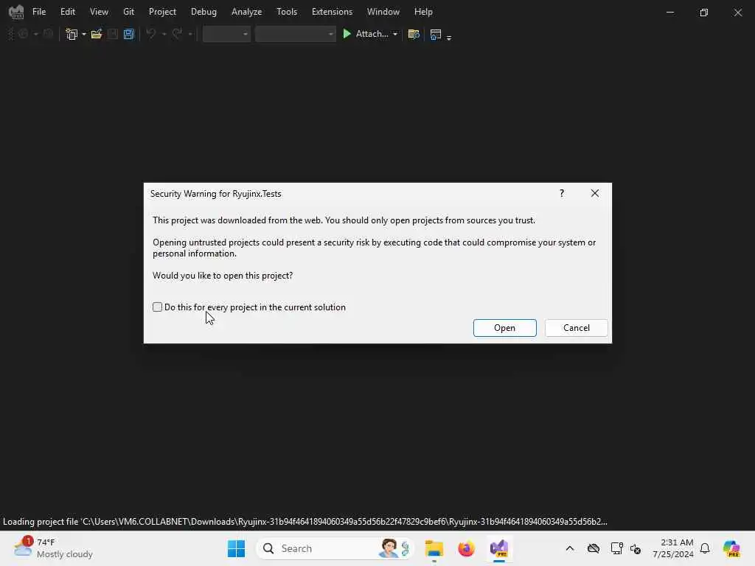Open the Edit menu
This screenshot has width=755, height=566.
coord(67,12)
